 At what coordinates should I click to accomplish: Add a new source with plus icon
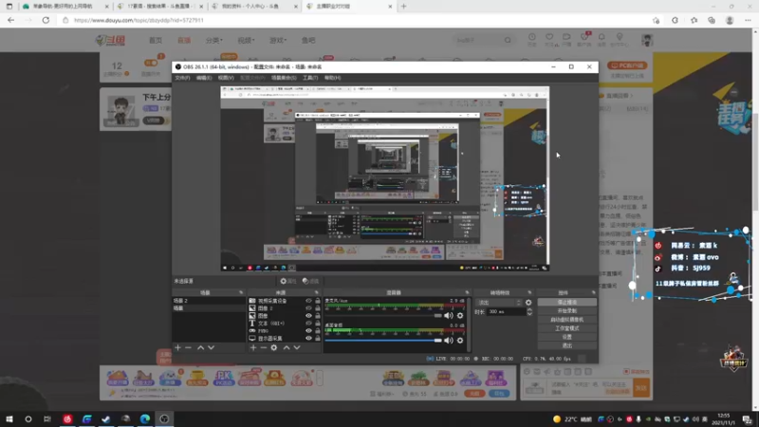[x=252, y=347]
